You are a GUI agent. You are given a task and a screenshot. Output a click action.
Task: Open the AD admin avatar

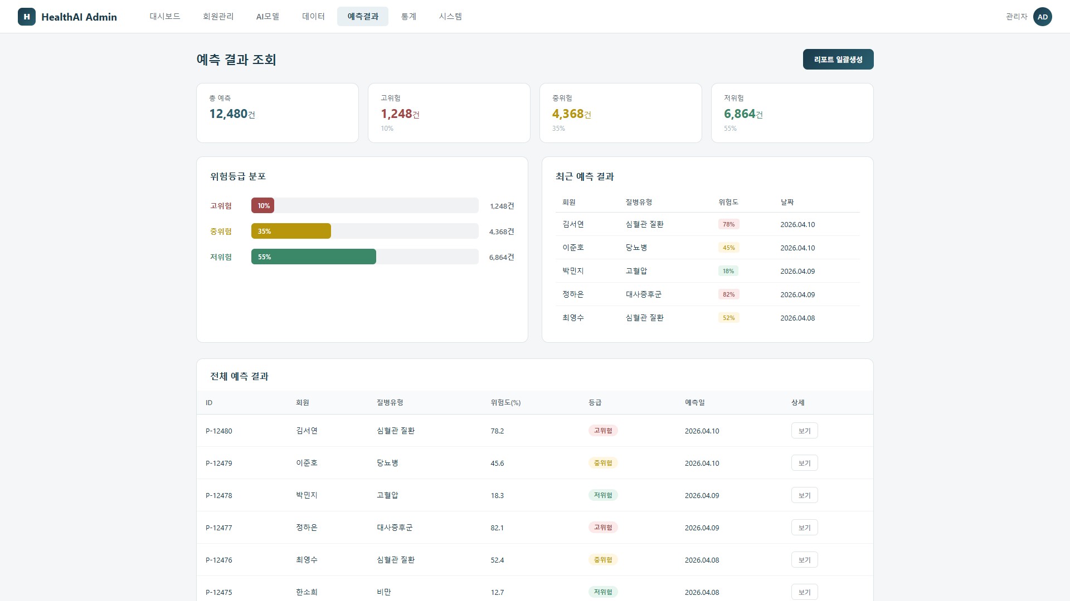click(1042, 17)
